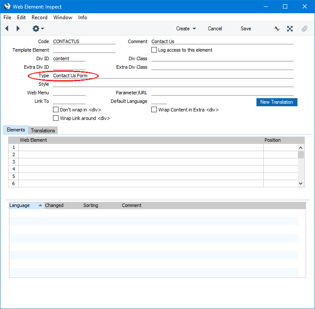Click row 2 Position cell
Viewport: 315px width, 309px height.
coord(280,154)
